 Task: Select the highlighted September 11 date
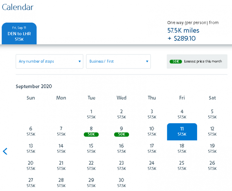pos(182,131)
